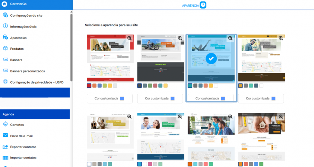Select the gray Moto theme thumbnail
The image size is (314, 167).
pos(161,58)
